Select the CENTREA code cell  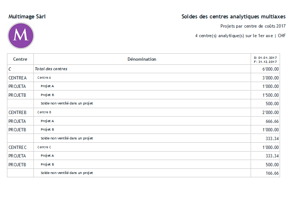pos(18,78)
